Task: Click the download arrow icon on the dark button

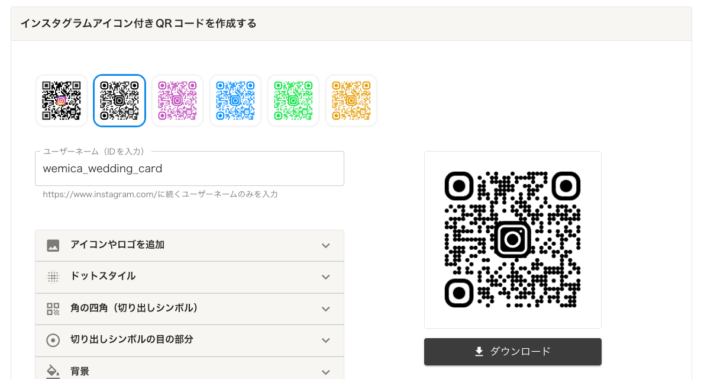Action: click(x=478, y=351)
